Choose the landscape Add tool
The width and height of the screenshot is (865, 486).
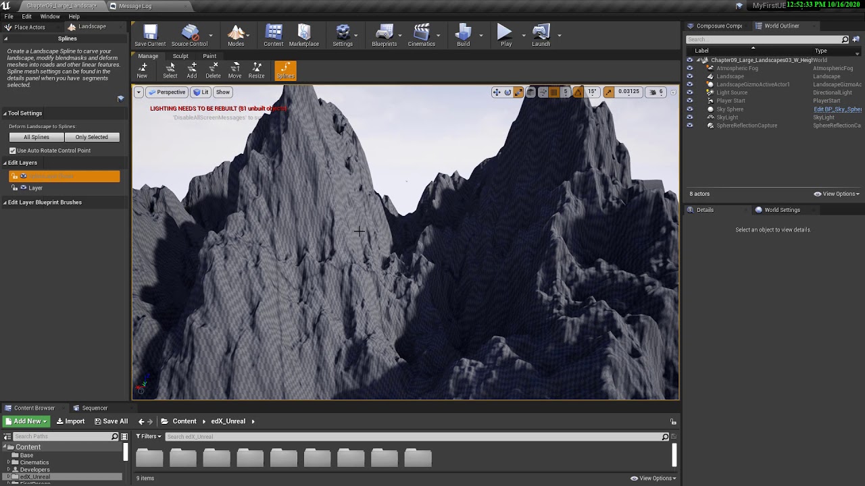(192, 70)
